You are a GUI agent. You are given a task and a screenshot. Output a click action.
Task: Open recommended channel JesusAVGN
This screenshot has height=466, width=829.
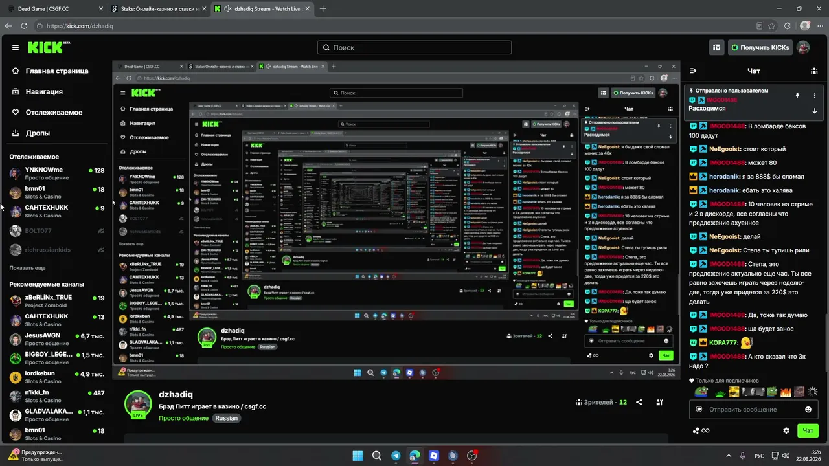[57, 339]
